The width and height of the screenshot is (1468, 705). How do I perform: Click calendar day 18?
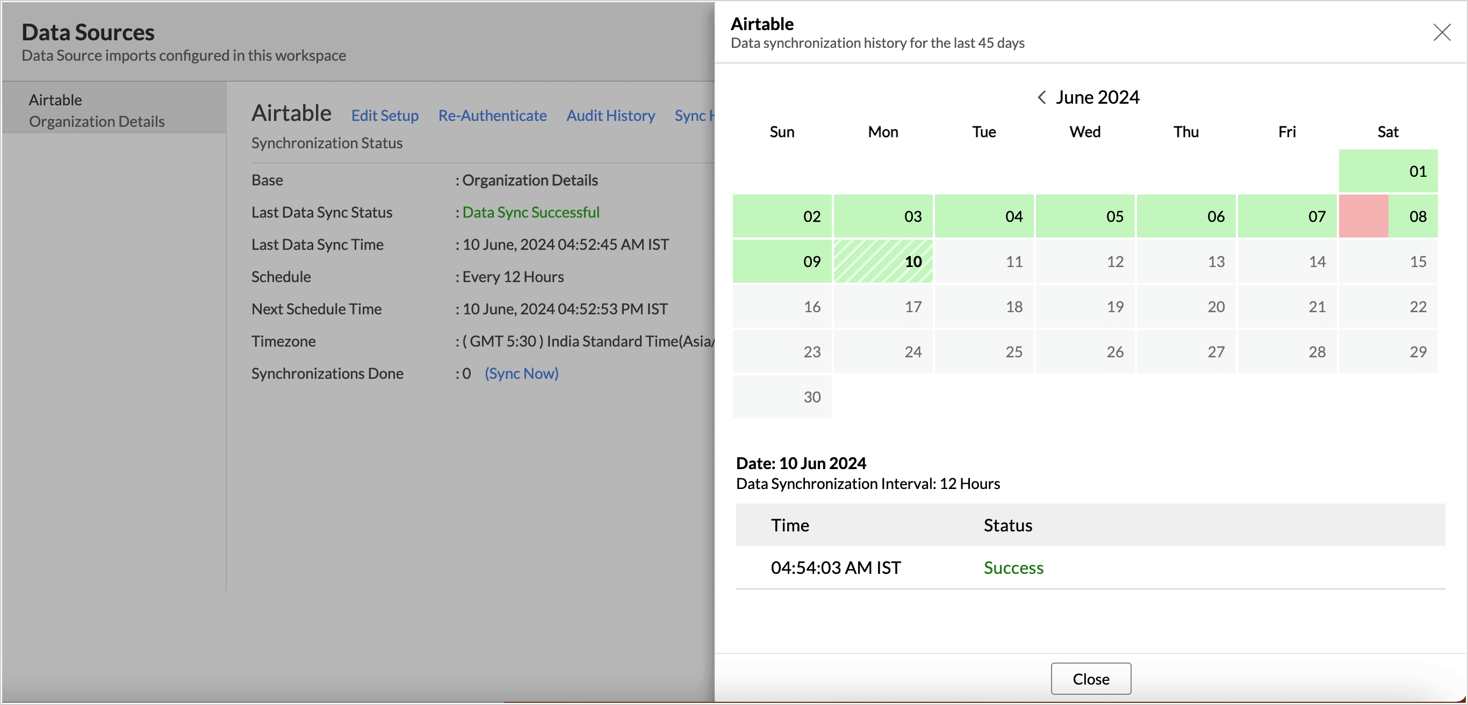(984, 306)
